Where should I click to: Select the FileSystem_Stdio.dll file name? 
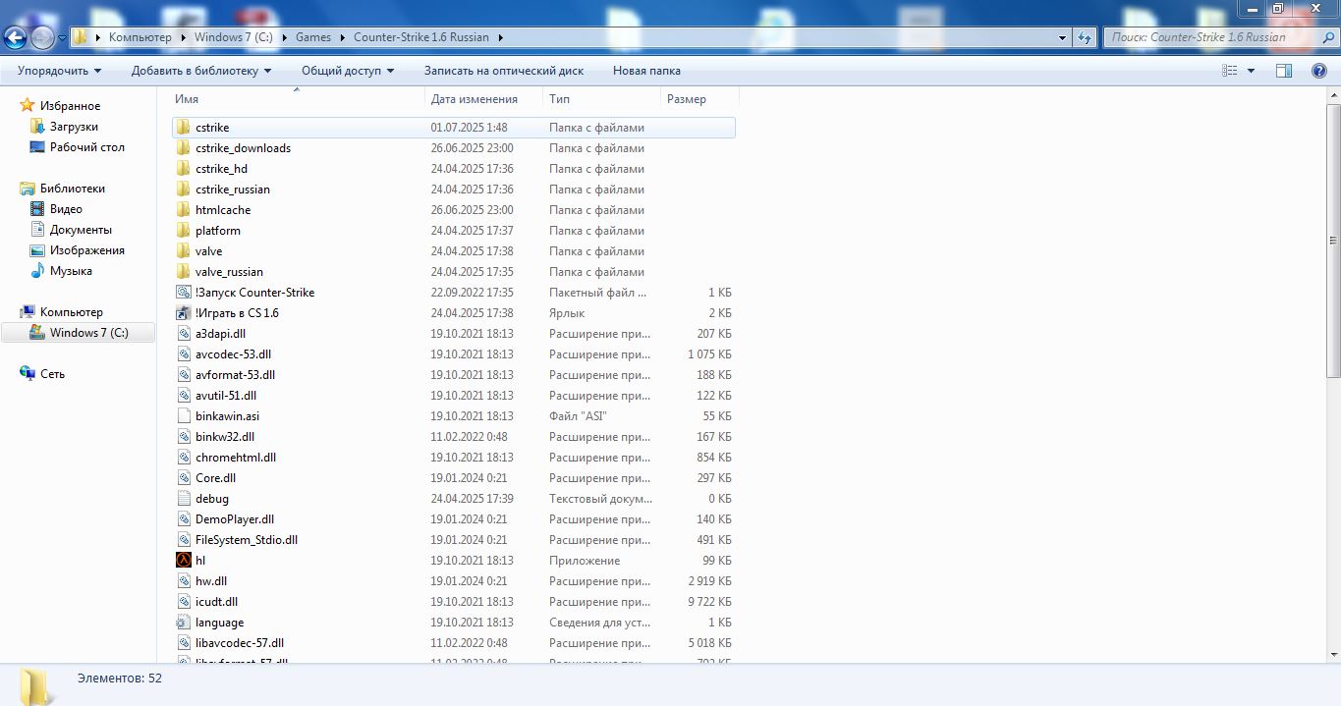coord(247,540)
